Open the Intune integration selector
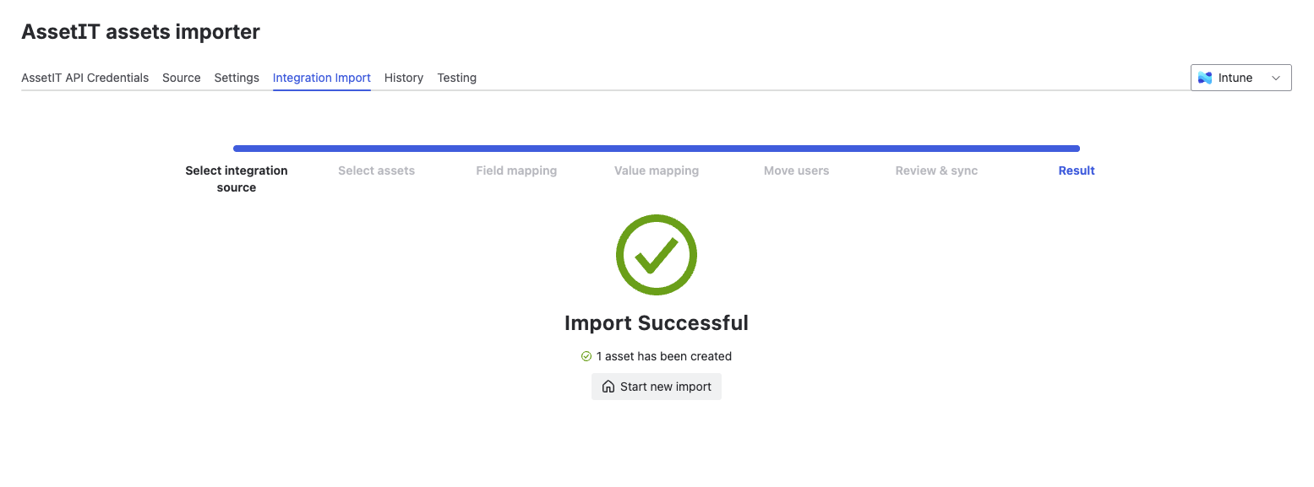 point(1240,78)
